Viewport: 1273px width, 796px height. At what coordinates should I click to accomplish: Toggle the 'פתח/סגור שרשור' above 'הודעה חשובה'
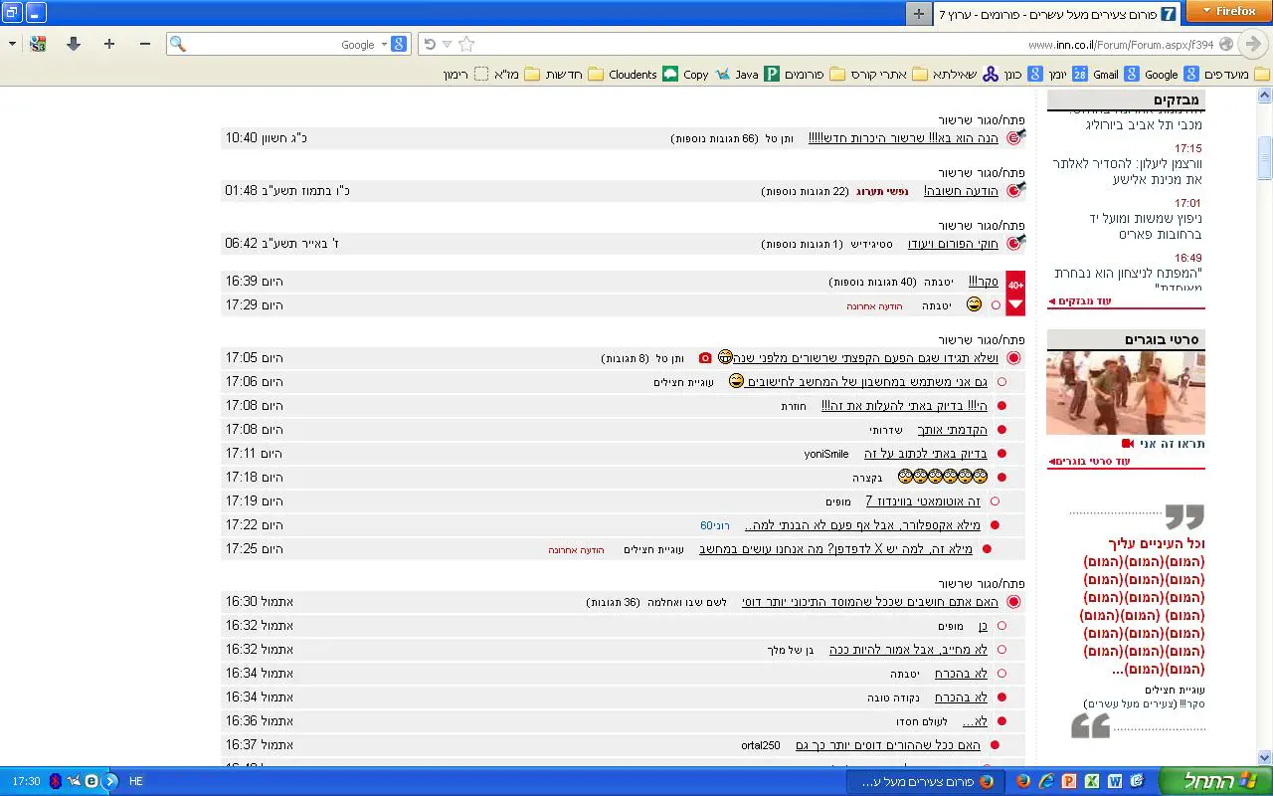(982, 173)
